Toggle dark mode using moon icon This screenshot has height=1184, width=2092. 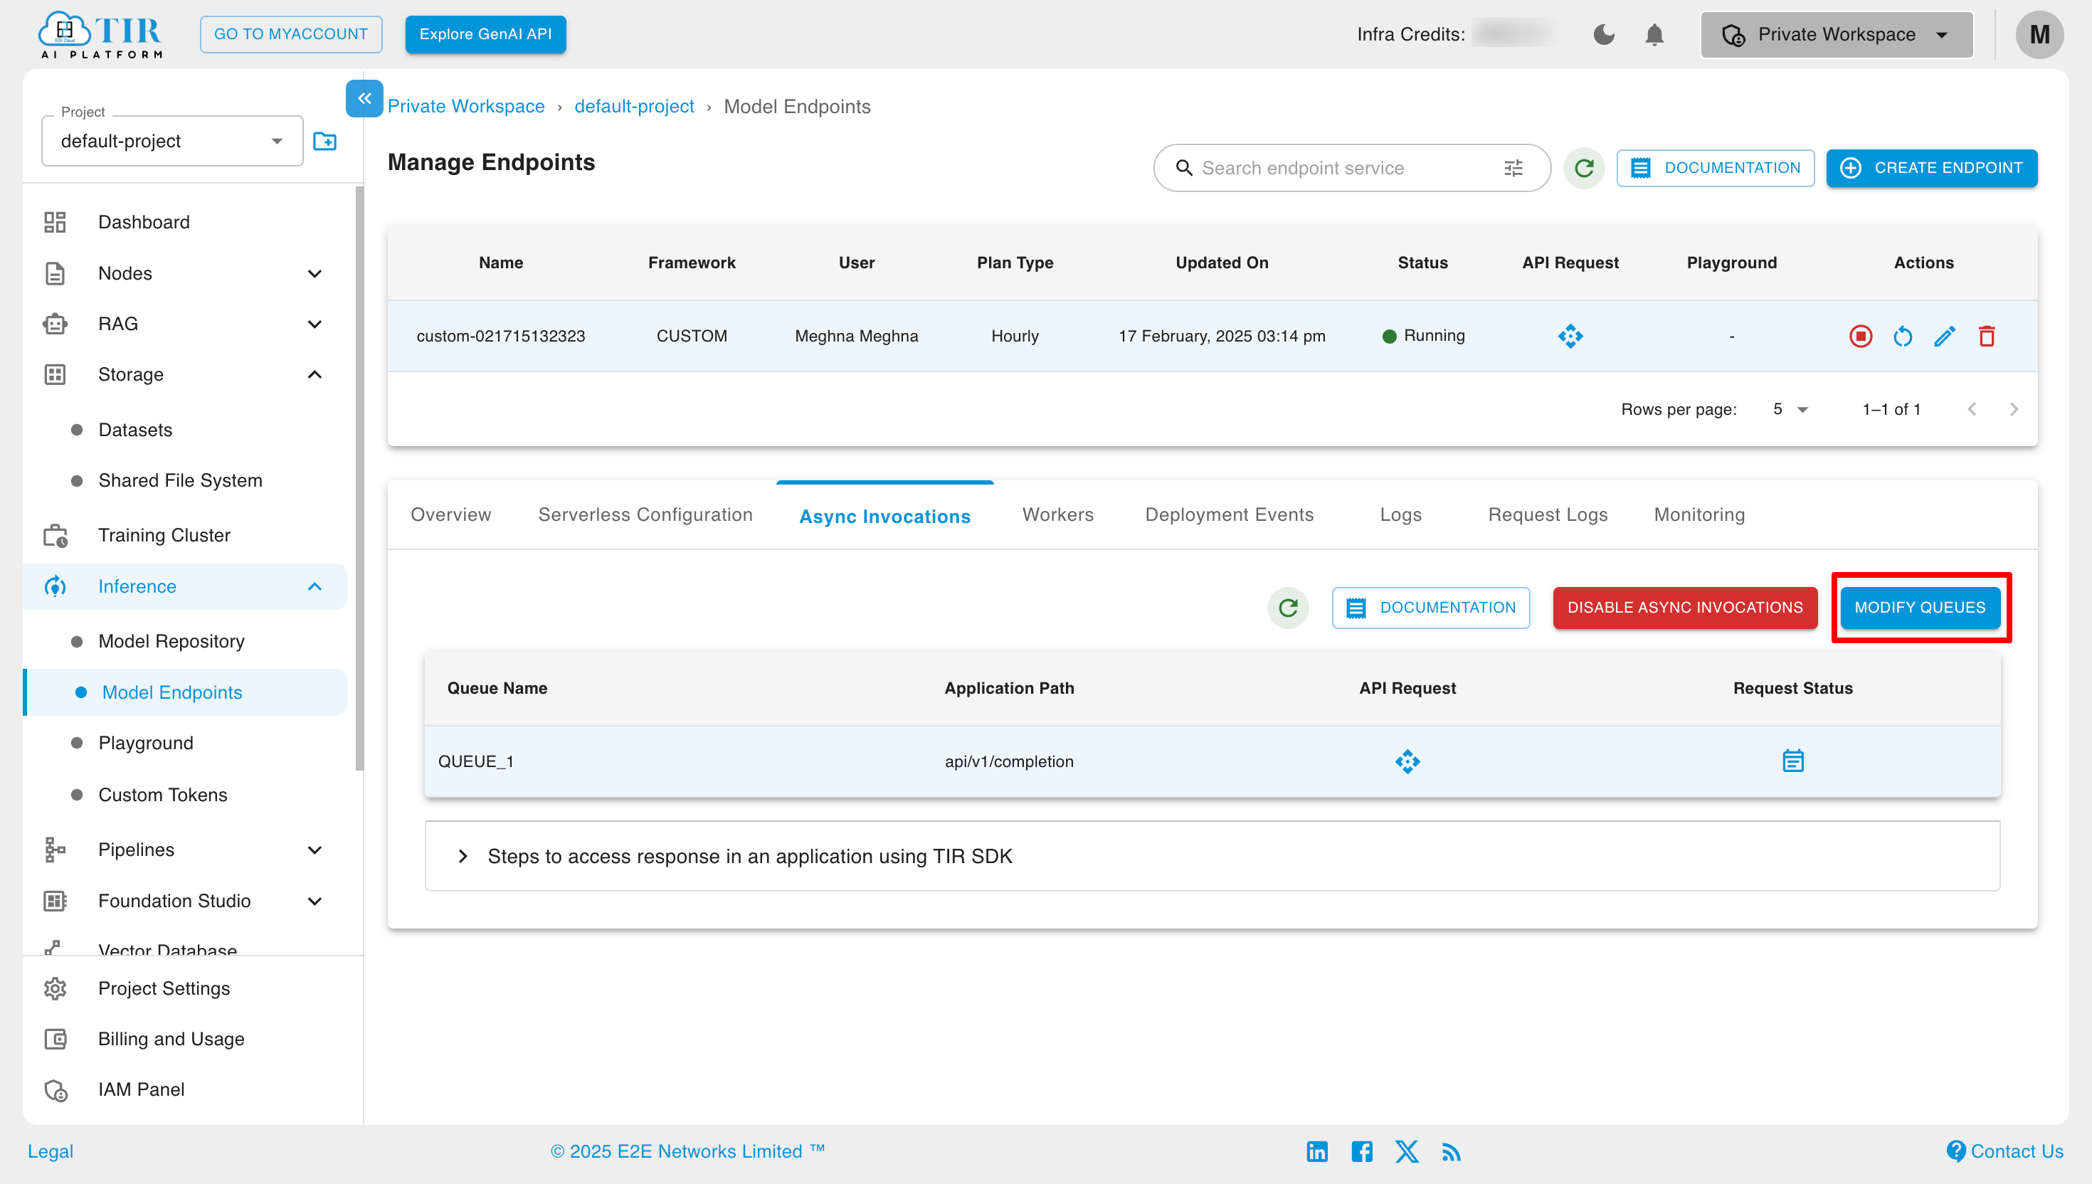1605,34
